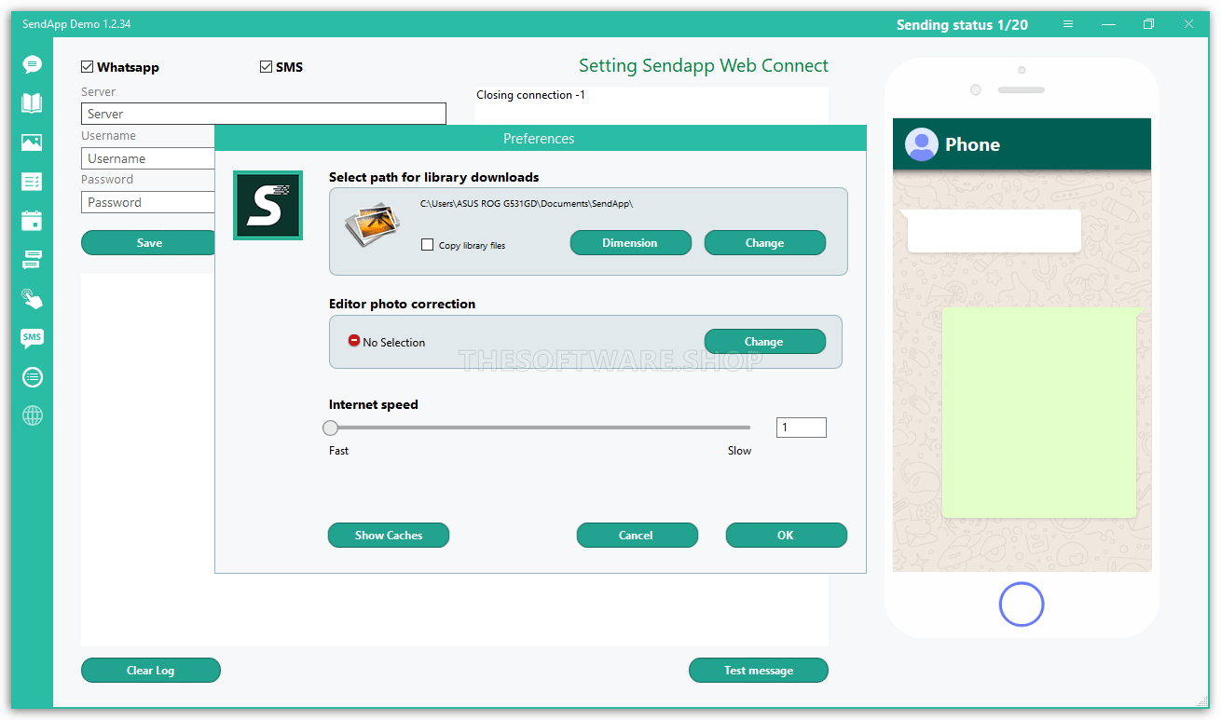Click Change button for library path
This screenshot has height=720, width=1221.
765,243
